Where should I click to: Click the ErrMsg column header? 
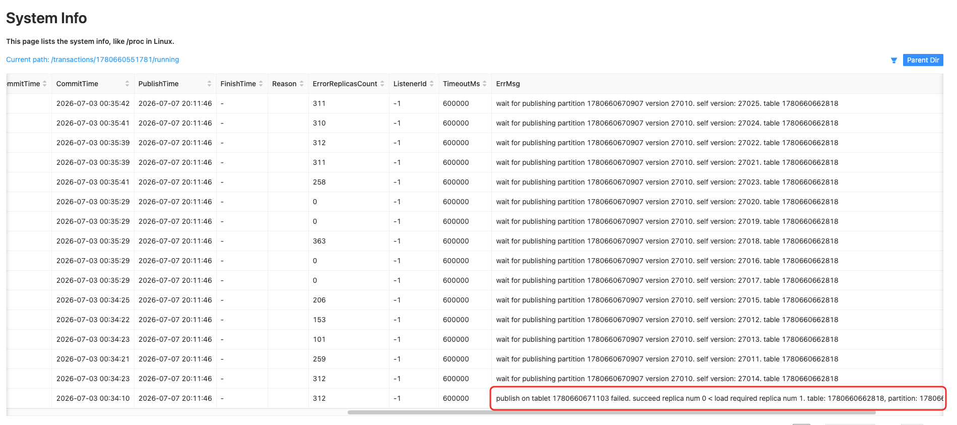[507, 84]
